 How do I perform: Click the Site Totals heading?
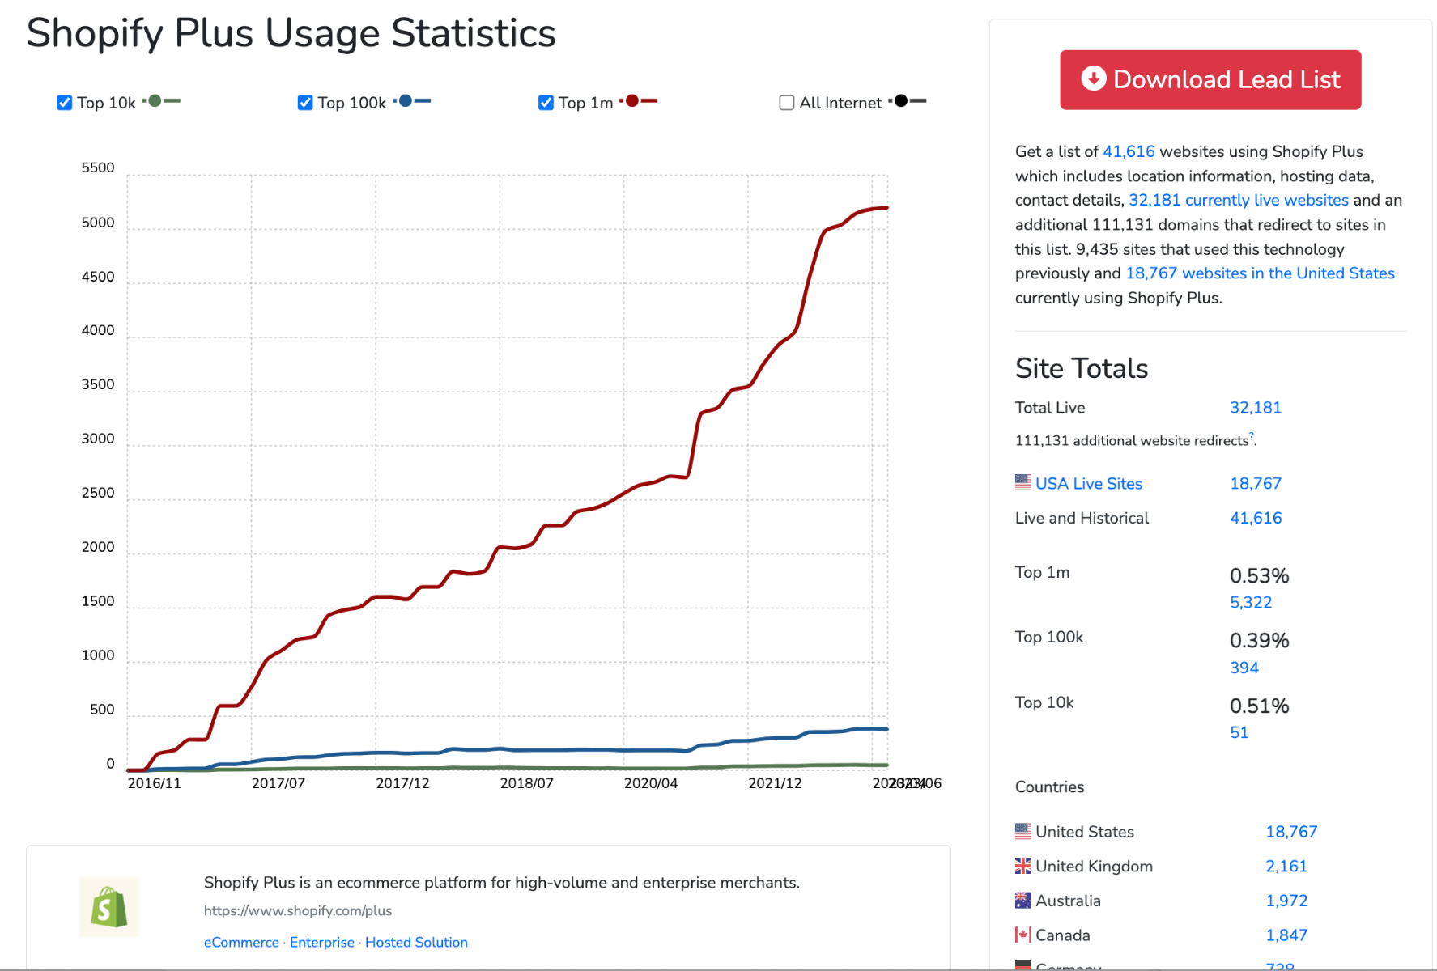(1082, 369)
